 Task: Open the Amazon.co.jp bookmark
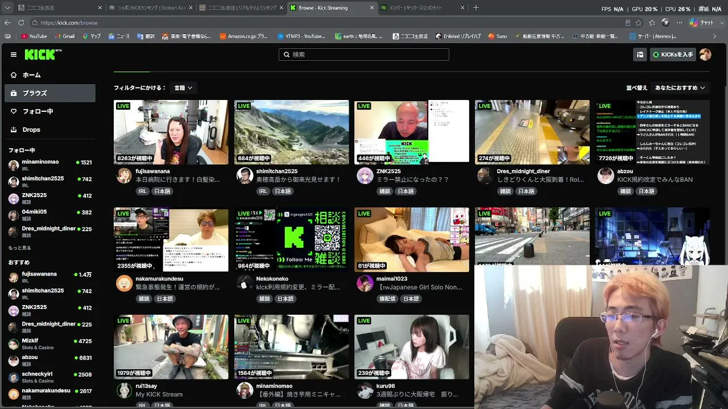(x=243, y=36)
